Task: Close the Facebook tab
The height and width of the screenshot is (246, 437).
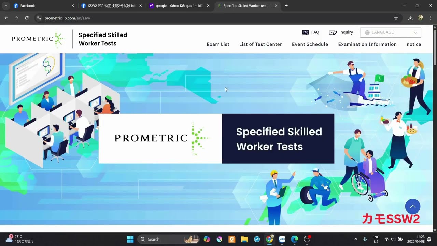Action: pos(73,6)
